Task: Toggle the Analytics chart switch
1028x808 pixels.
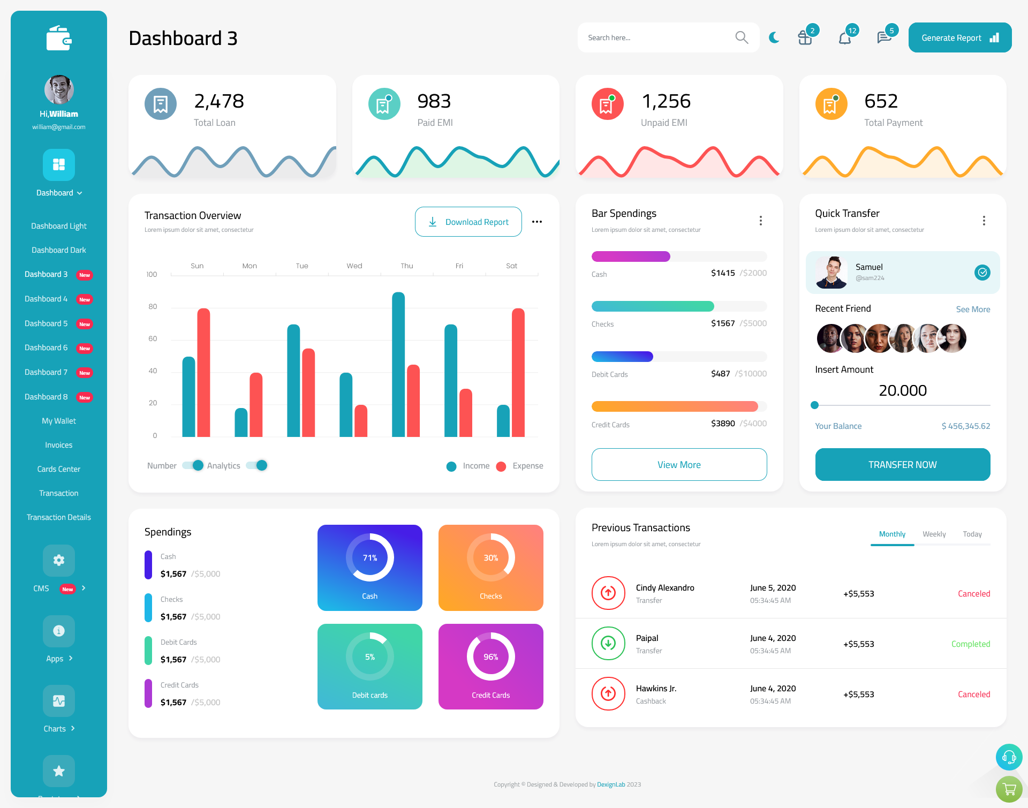Action: [x=260, y=465]
